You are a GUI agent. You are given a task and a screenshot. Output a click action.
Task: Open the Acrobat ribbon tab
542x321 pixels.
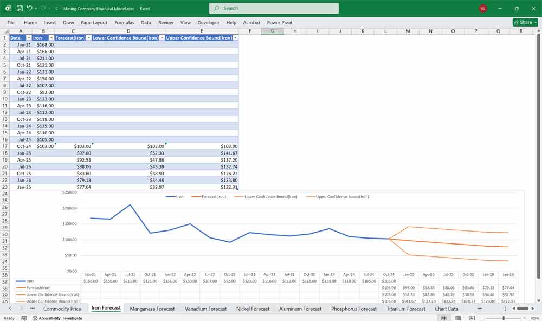point(251,22)
